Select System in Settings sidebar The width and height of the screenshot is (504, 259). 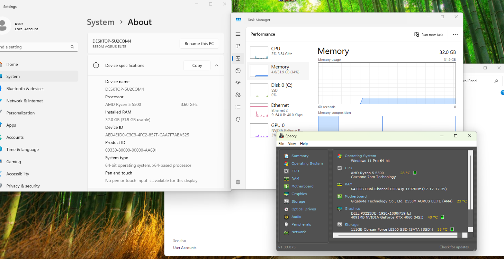pos(39,76)
